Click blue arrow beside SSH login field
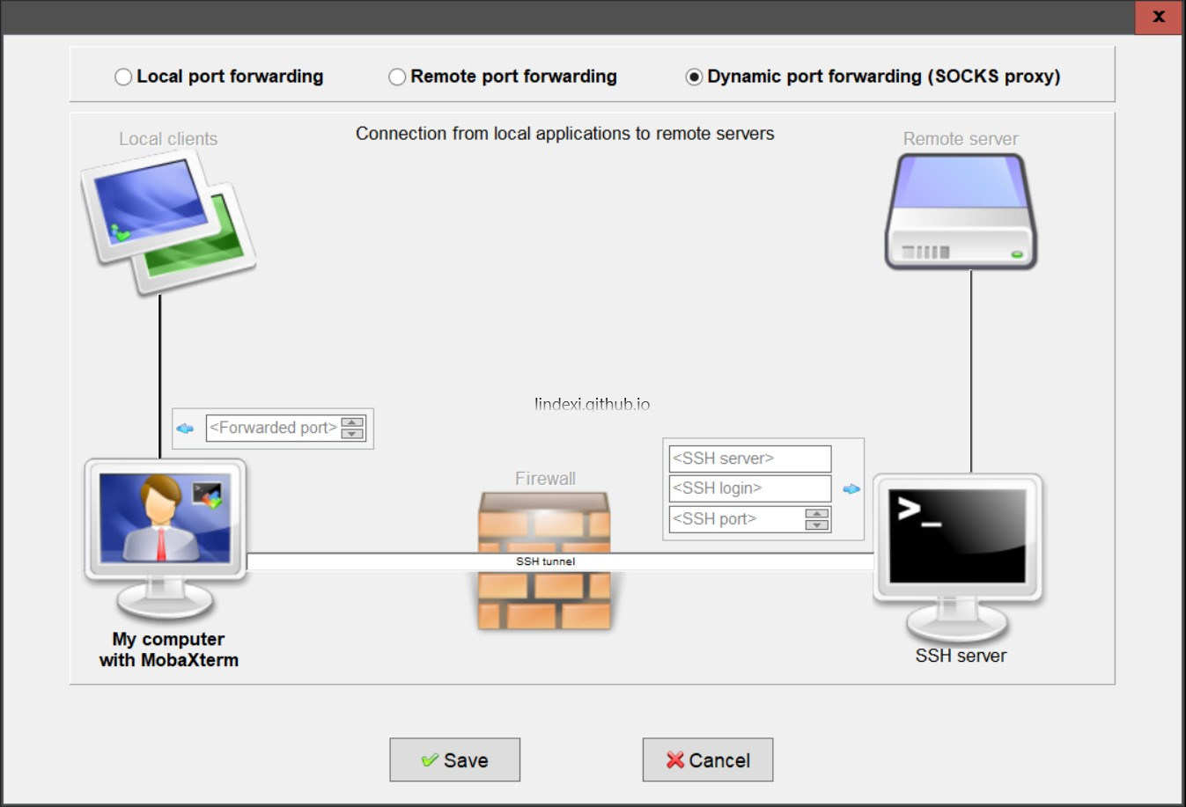The width and height of the screenshot is (1186, 807). coord(851,489)
